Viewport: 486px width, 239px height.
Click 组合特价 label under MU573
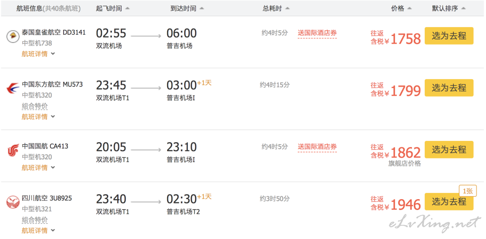tap(35, 106)
